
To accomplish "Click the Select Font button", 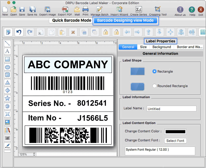I will [x=175, y=141].
